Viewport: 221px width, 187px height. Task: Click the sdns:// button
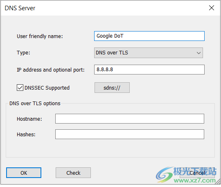pyautogui.click(x=112, y=88)
